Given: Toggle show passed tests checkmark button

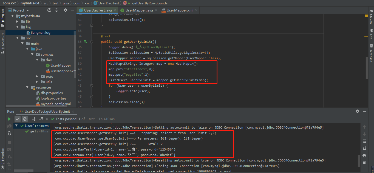Looking at the screenshot, I should point(18,119).
